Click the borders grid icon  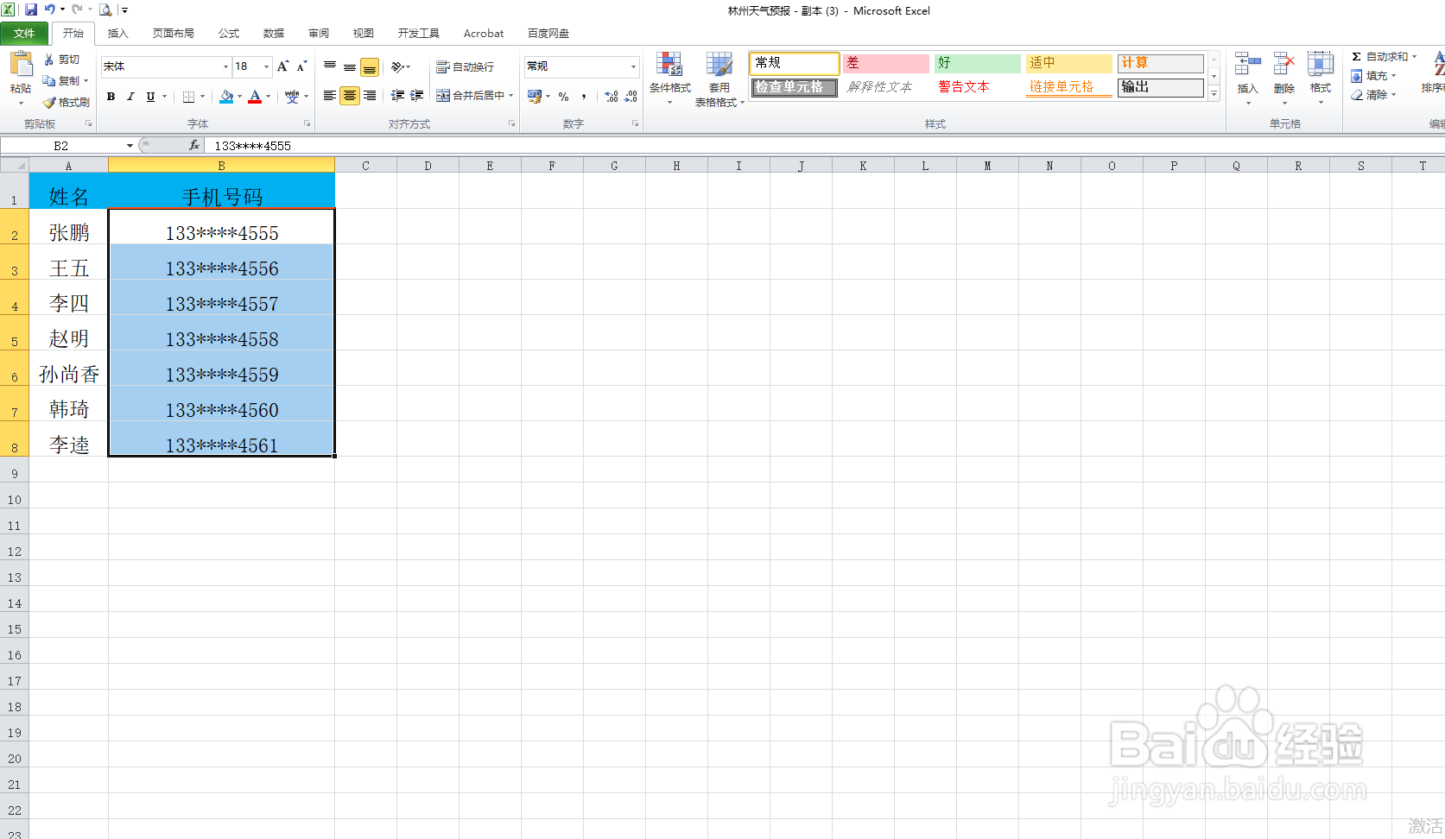pyautogui.click(x=188, y=97)
